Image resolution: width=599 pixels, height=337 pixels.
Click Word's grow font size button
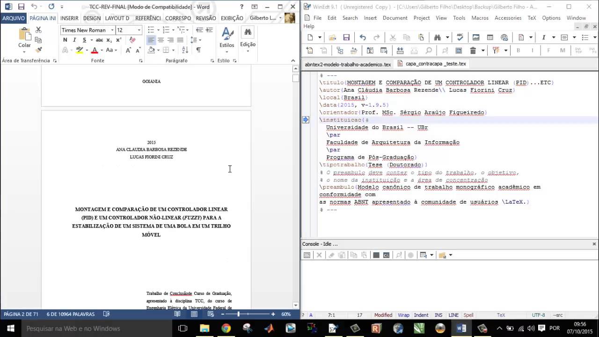click(x=128, y=50)
